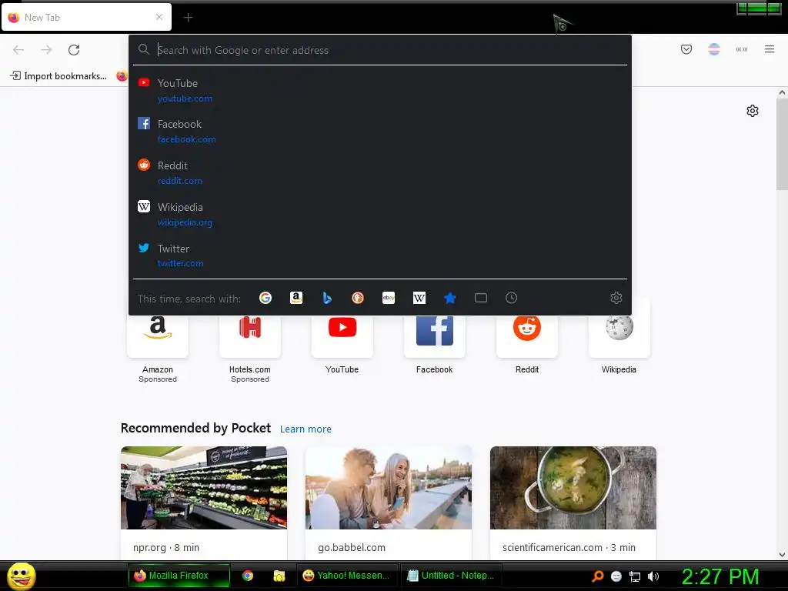Open the YouTube top site tile
788x591 pixels.
tap(342, 338)
